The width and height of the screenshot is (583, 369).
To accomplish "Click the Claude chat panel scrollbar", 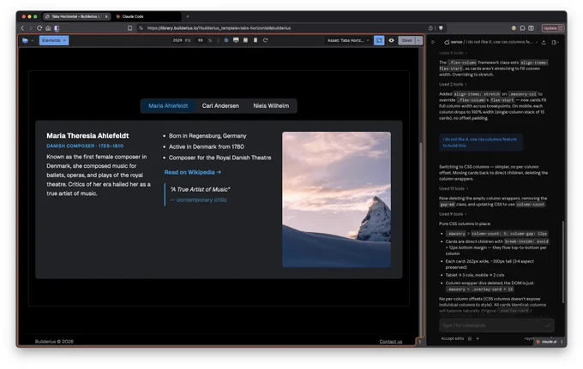I will click(x=563, y=262).
